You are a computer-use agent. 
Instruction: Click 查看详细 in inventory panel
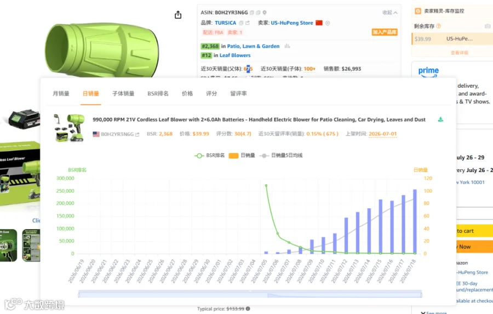pos(460,53)
